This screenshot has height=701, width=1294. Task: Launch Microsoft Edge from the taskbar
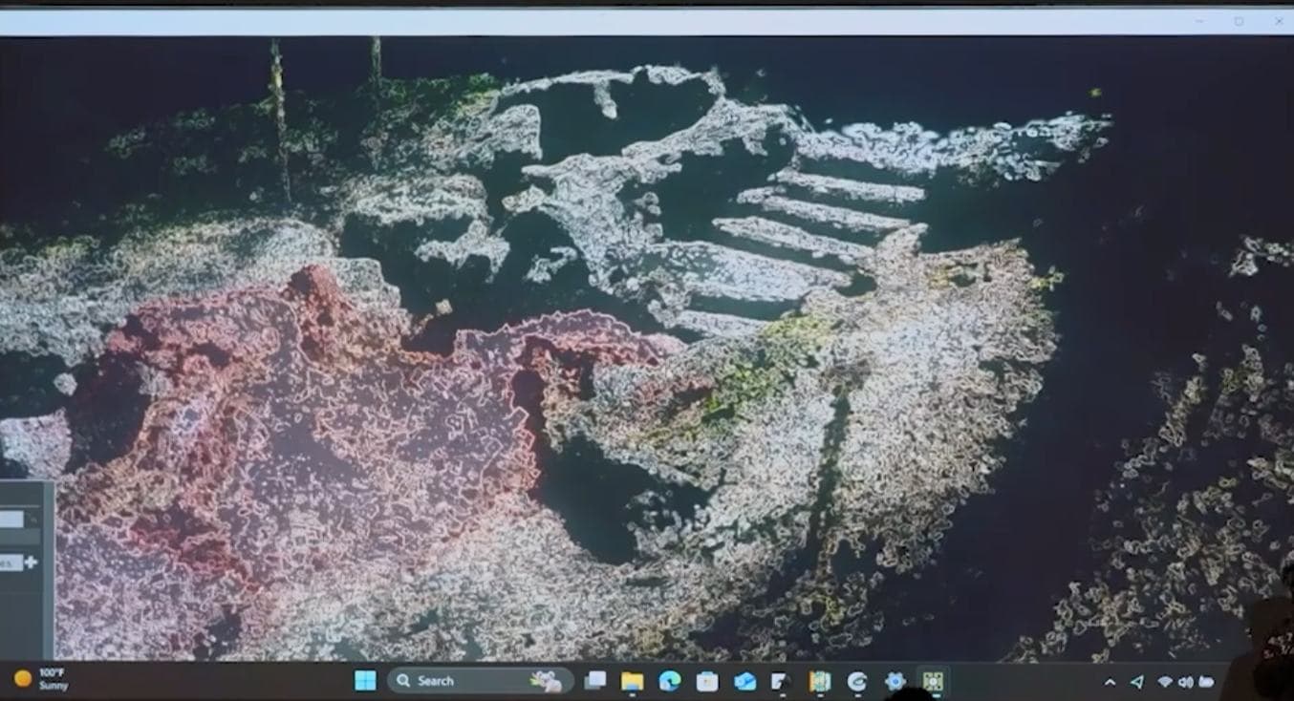(x=669, y=681)
